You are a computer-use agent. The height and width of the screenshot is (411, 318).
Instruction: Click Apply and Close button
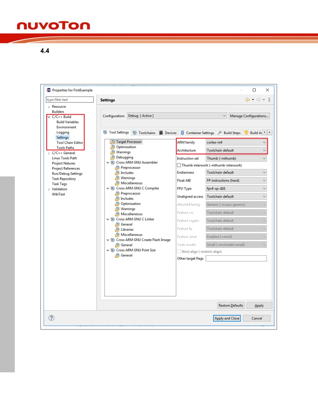pos(227,318)
